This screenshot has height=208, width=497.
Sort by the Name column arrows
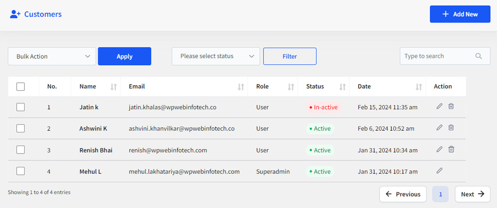coord(114,87)
